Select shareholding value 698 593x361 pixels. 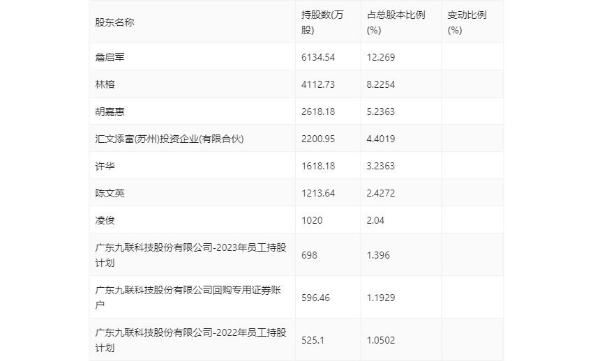click(309, 255)
